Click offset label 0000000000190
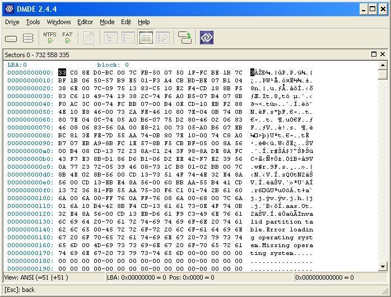 click(30, 269)
